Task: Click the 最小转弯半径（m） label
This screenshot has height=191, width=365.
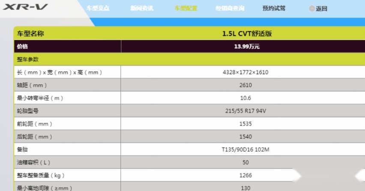Action: click(40, 98)
